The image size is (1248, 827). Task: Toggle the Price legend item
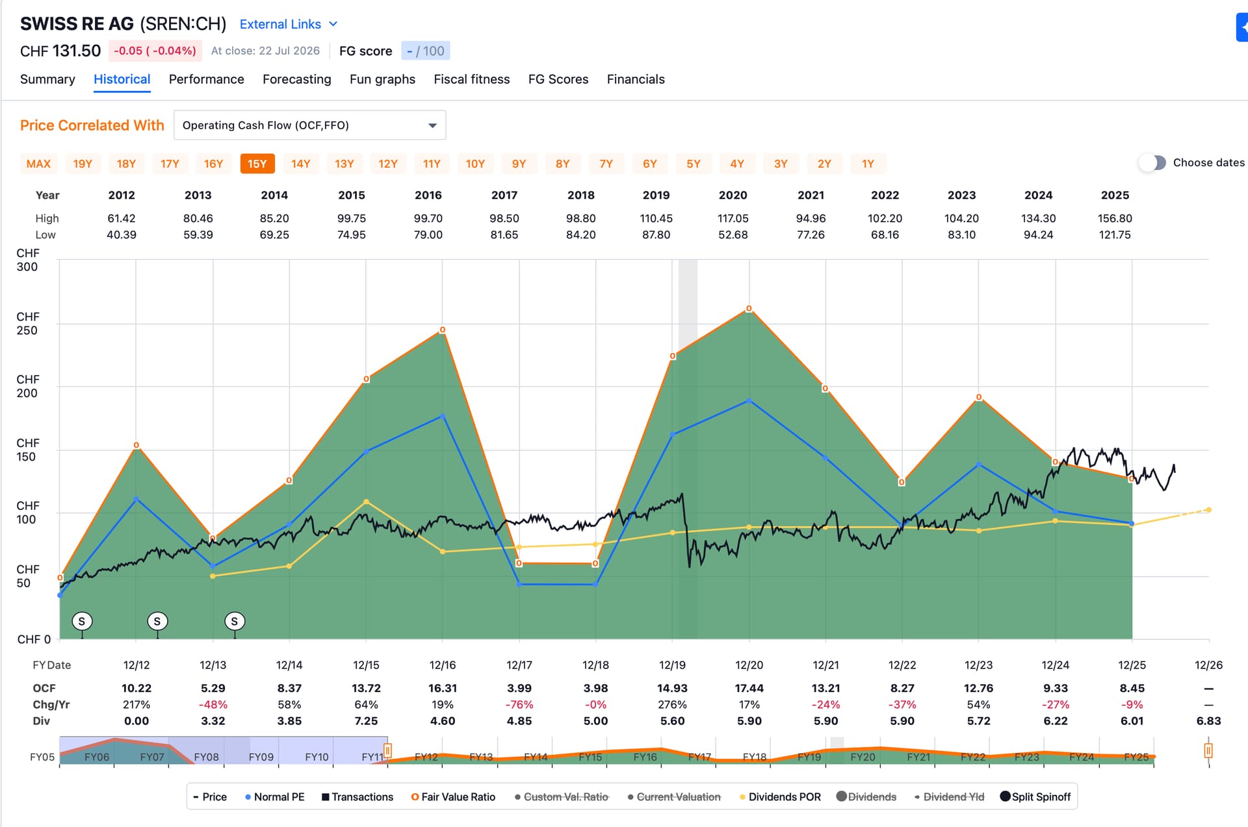210,796
